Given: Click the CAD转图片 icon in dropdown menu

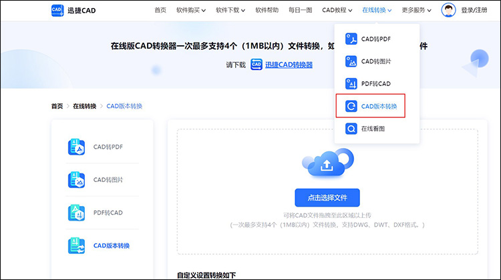Looking at the screenshot, I should click(351, 61).
